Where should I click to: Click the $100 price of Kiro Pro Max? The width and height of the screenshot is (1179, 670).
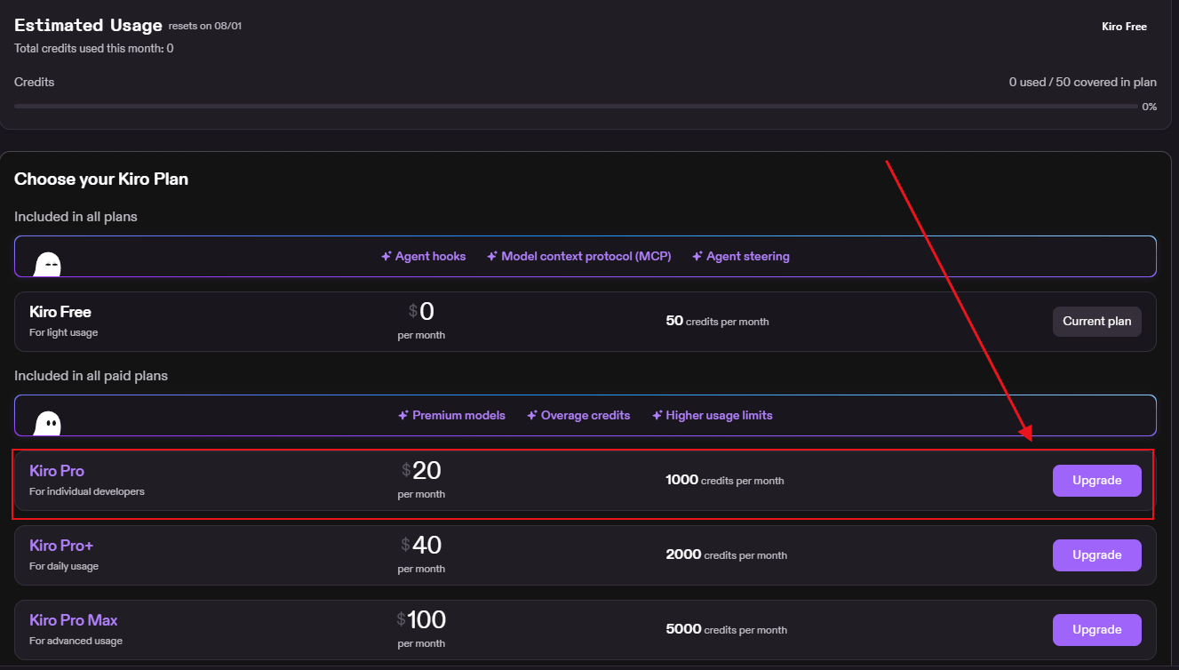(x=421, y=619)
